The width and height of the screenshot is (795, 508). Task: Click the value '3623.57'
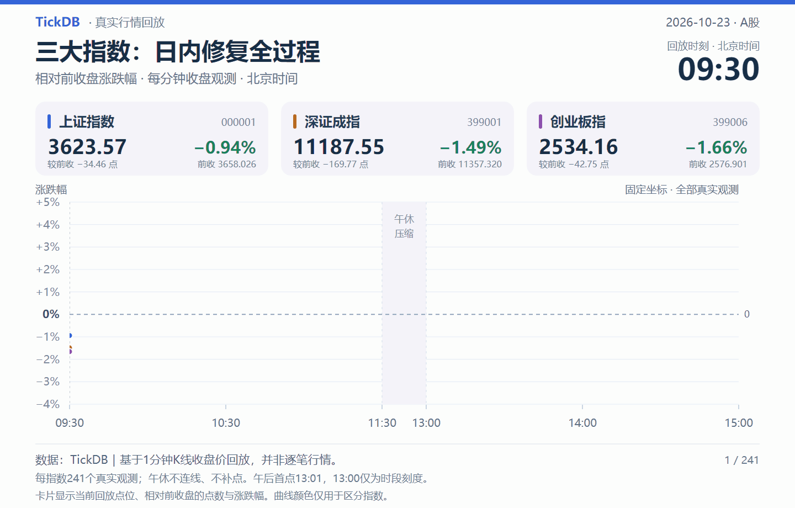[87, 147]
